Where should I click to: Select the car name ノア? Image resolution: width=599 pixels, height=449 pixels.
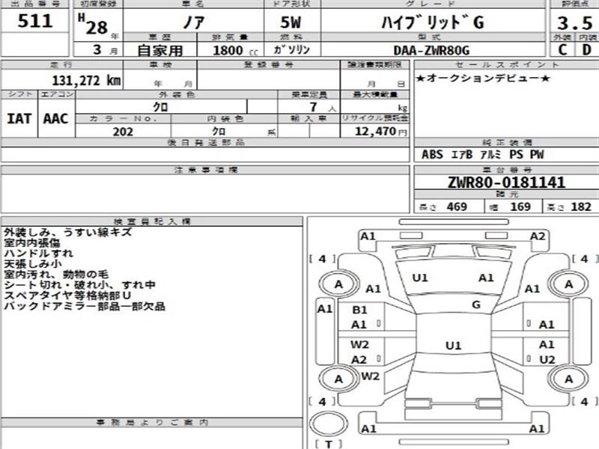tap(194, 22)
